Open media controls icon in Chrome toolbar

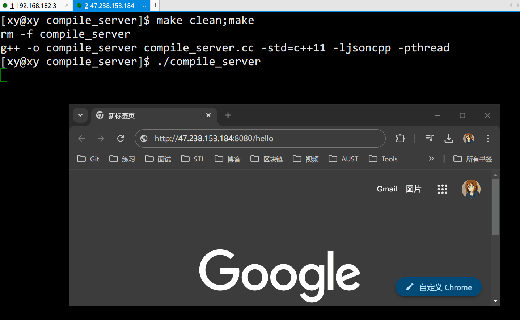click(x=429, y=138)
